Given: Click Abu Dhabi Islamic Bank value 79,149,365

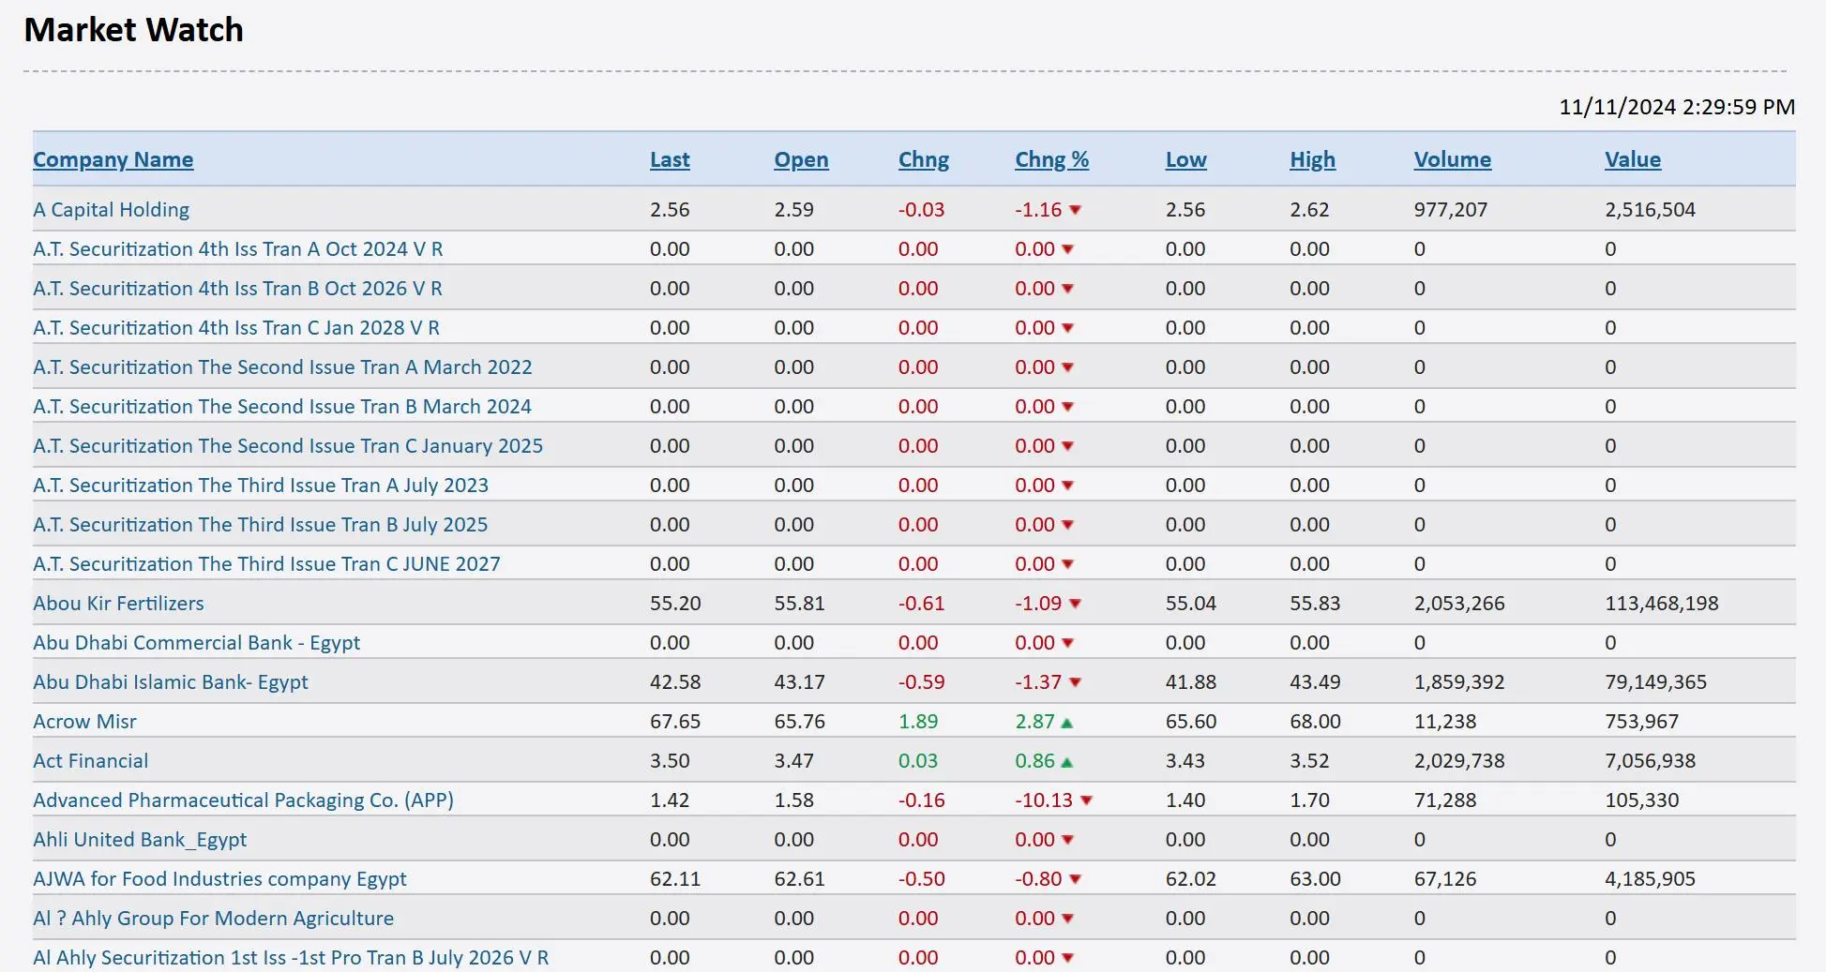Looking at the screenshot, I should click(1656, 682).
